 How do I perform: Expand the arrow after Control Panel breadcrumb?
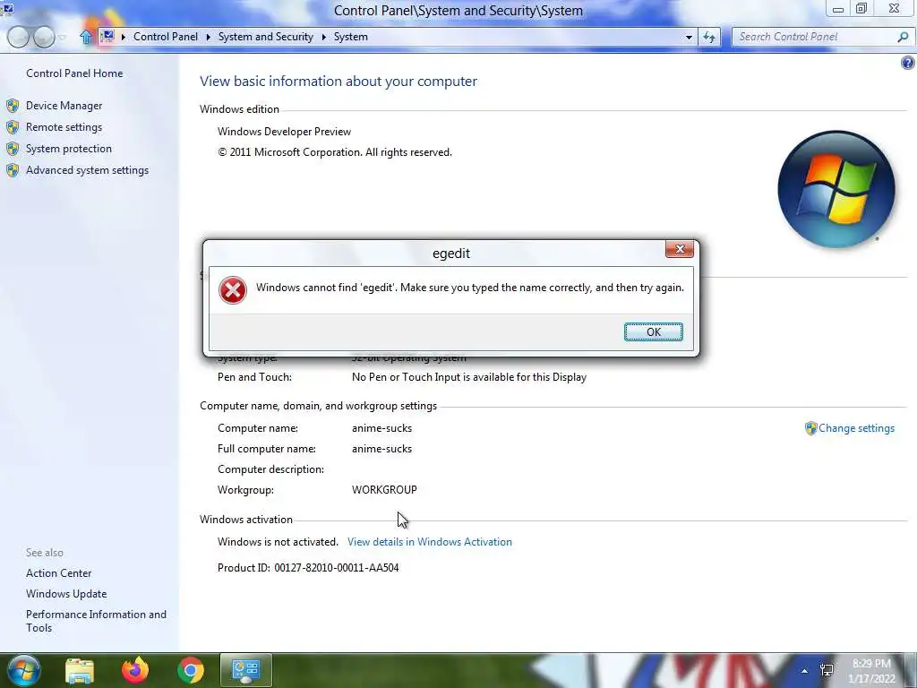click(x=208, y=37)
